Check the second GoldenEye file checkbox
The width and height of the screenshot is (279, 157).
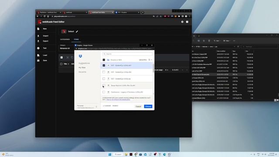[x=104, y=72]
